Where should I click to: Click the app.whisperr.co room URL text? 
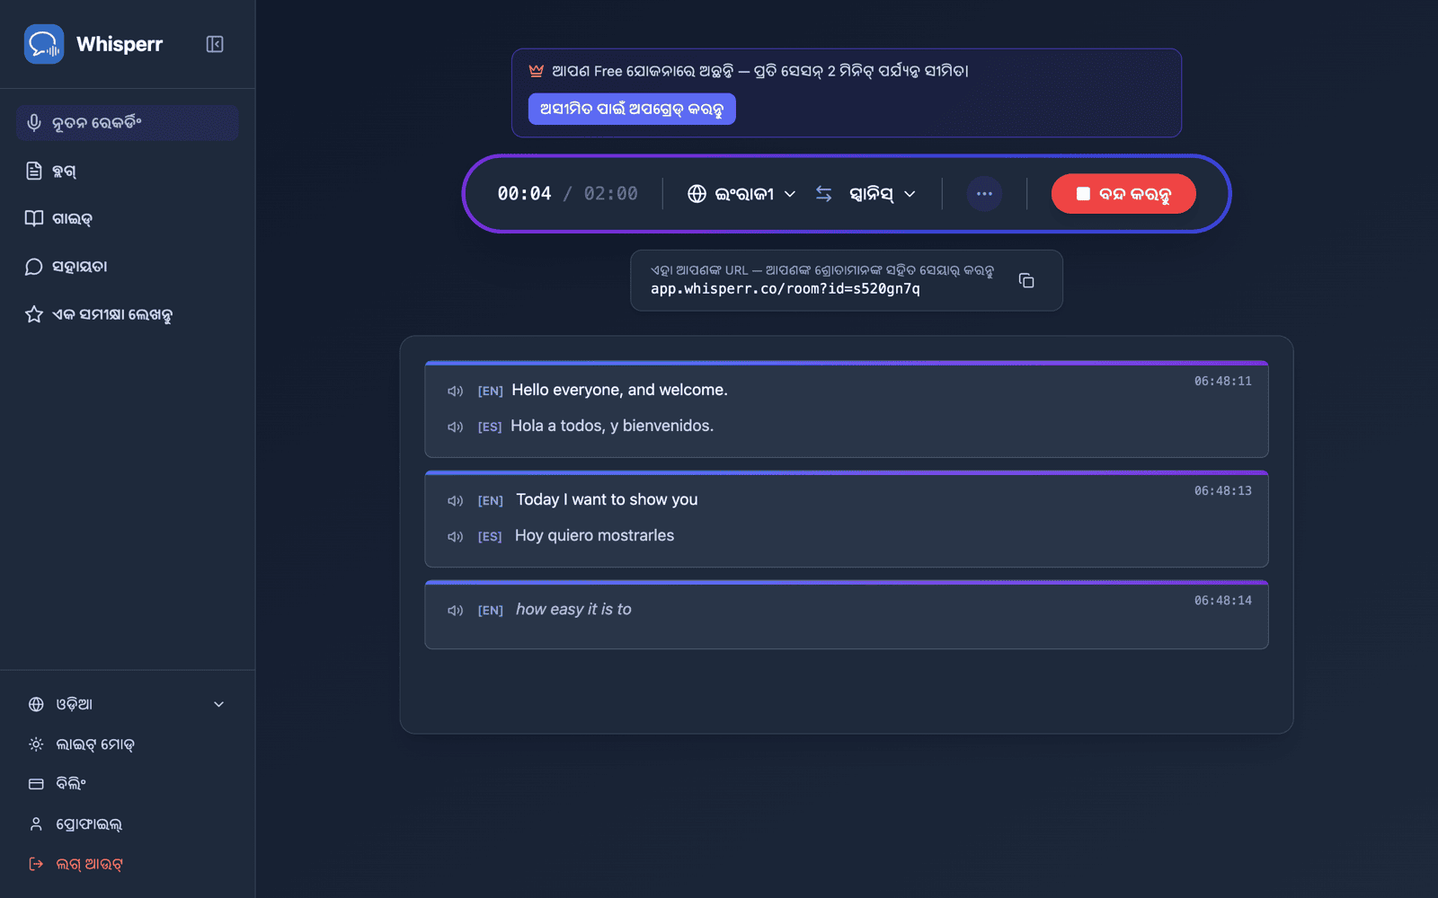point(786,289)
